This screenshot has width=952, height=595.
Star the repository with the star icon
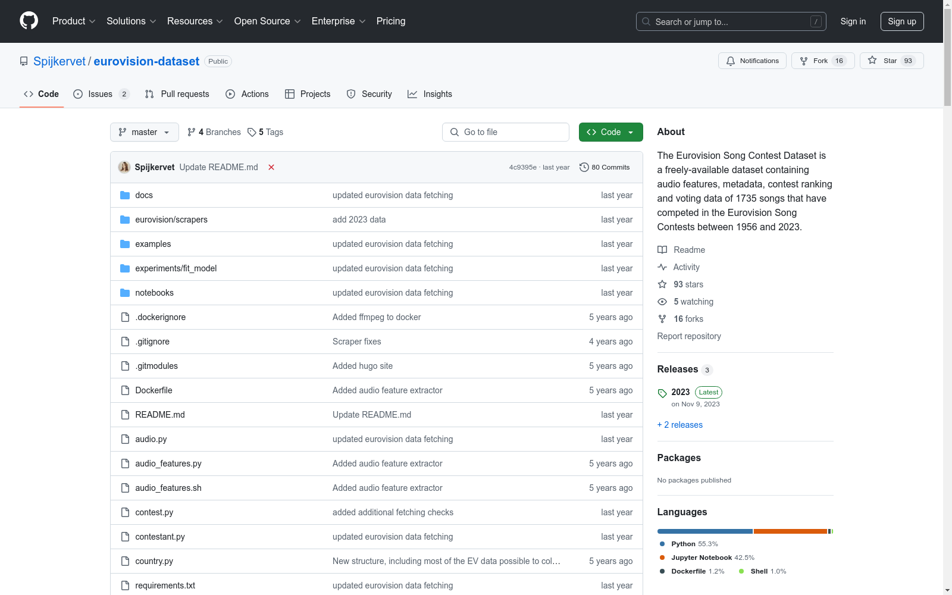tap(872, 60)
